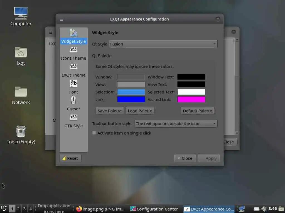Pick the Window color swatch
Screen dimensions: 285x213
[x=131, y=77]
